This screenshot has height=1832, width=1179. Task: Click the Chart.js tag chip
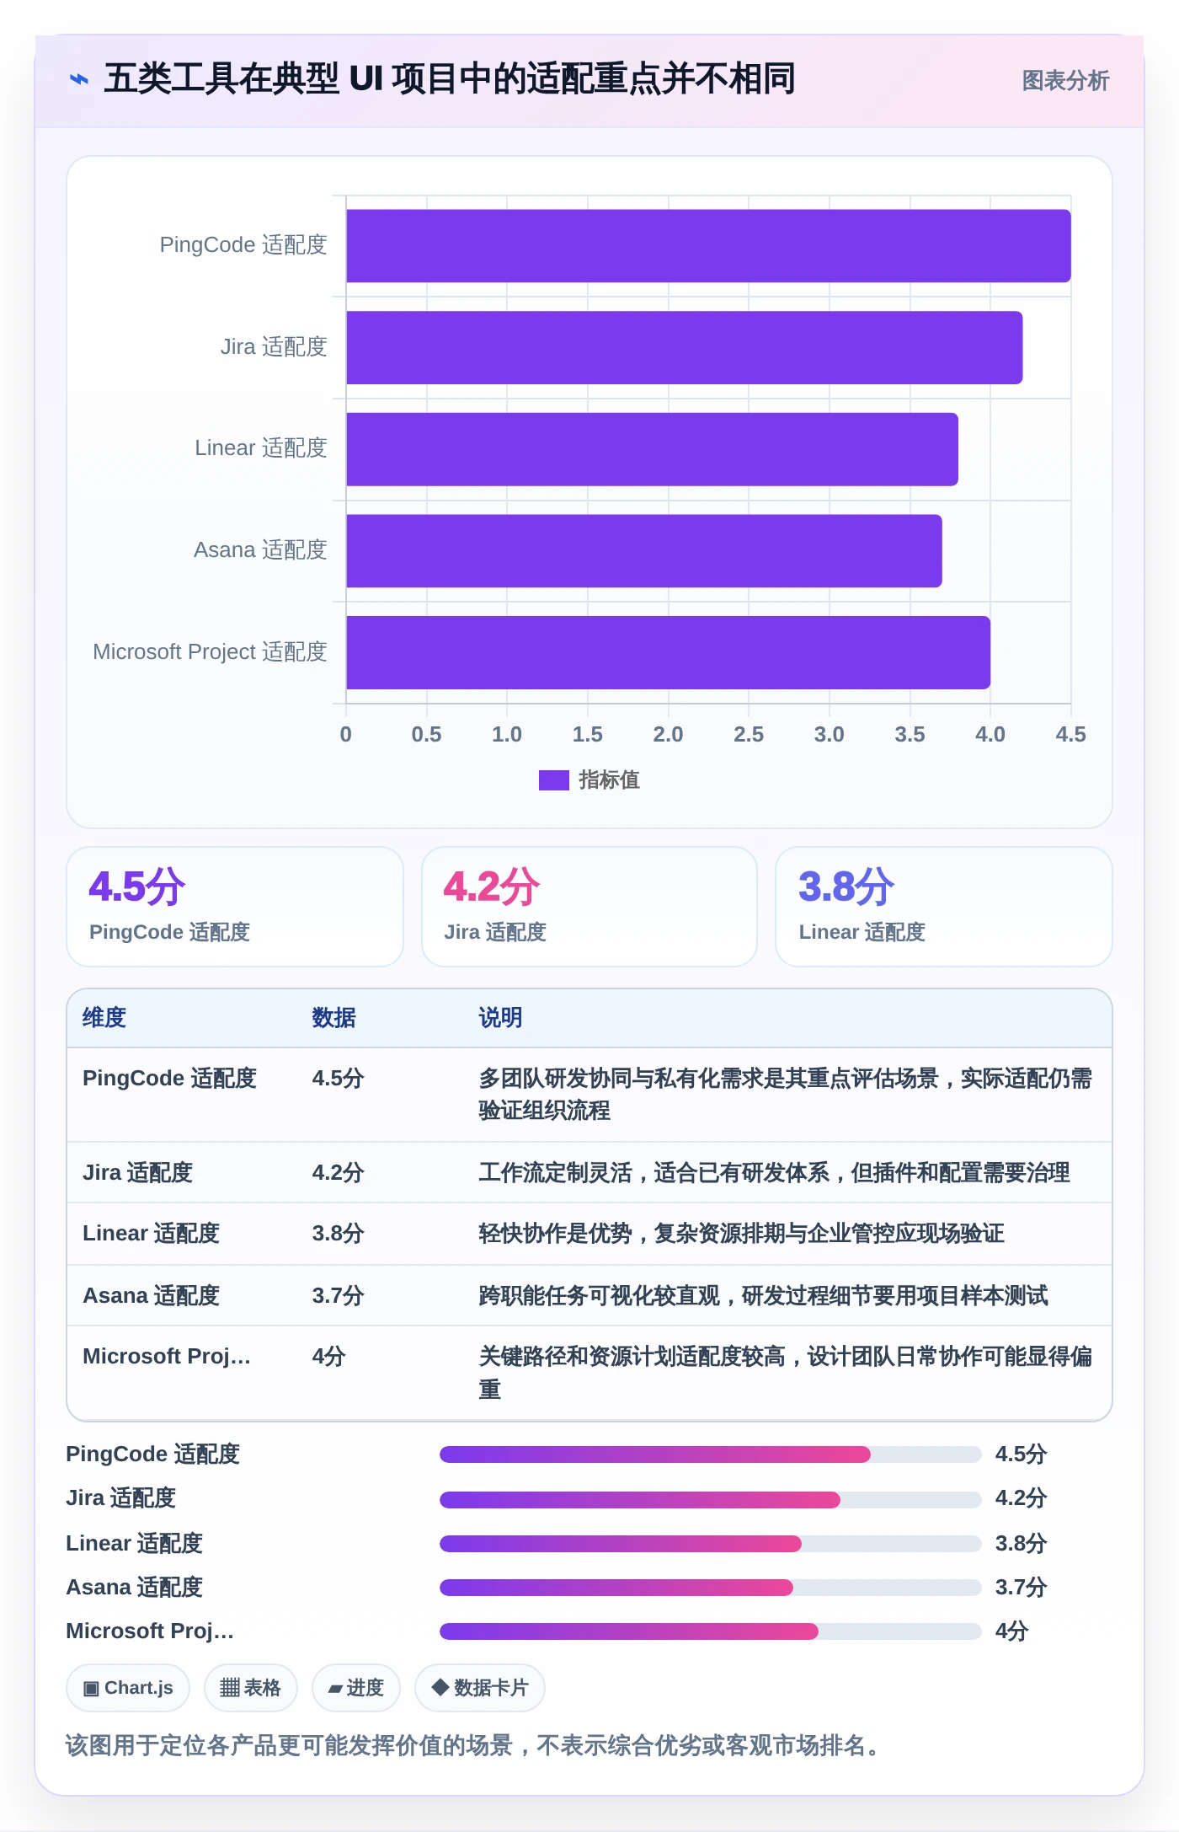coord(128,1688)
